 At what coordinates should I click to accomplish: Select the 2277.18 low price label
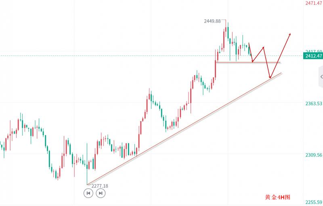(100, 186)
